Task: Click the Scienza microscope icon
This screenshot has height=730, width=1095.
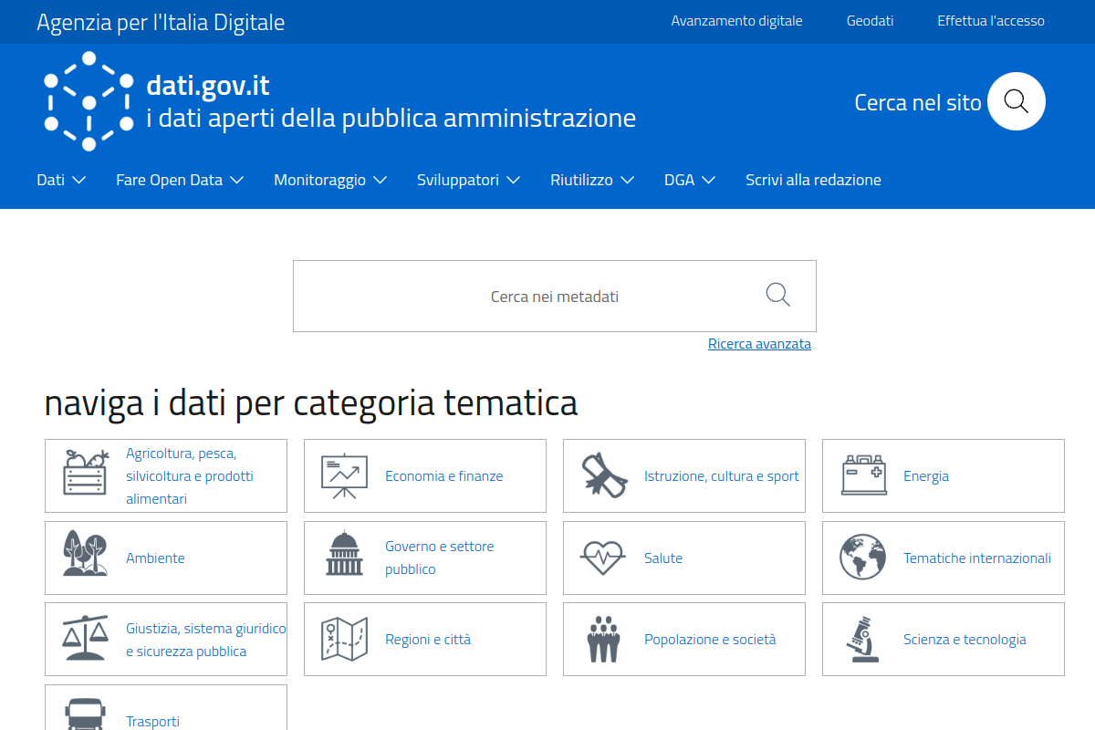Action: 863,639
